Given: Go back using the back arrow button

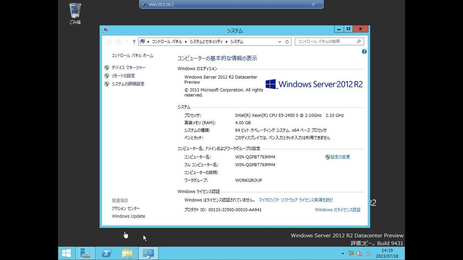Looking at the screenshot, I should (109, 42).
